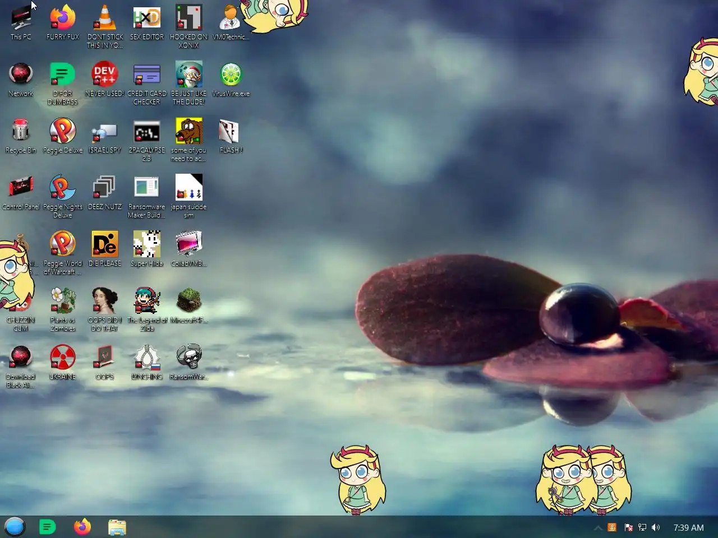Launch the Plants vs Zombies shortcut
718x538 pixels.
63,310
